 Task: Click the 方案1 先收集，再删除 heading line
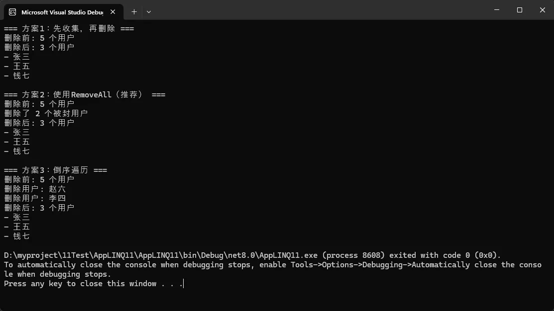coord(69,29)
